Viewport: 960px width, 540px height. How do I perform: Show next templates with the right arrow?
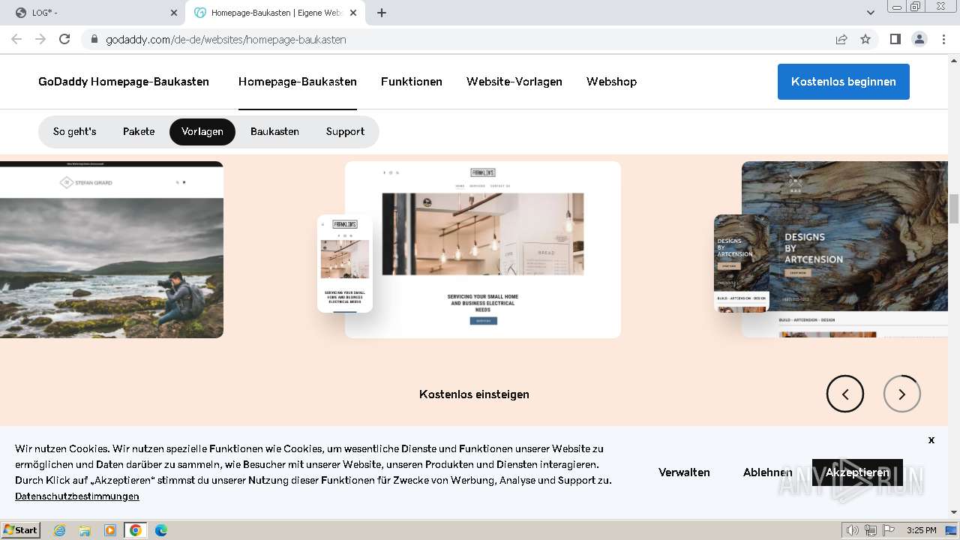tap(902, 394)
